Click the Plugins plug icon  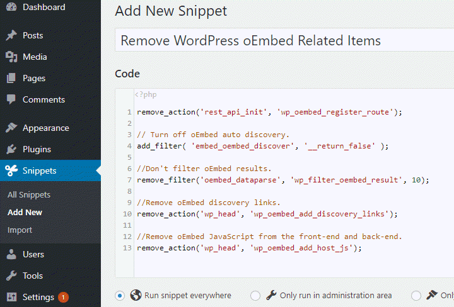coord(11,149)
